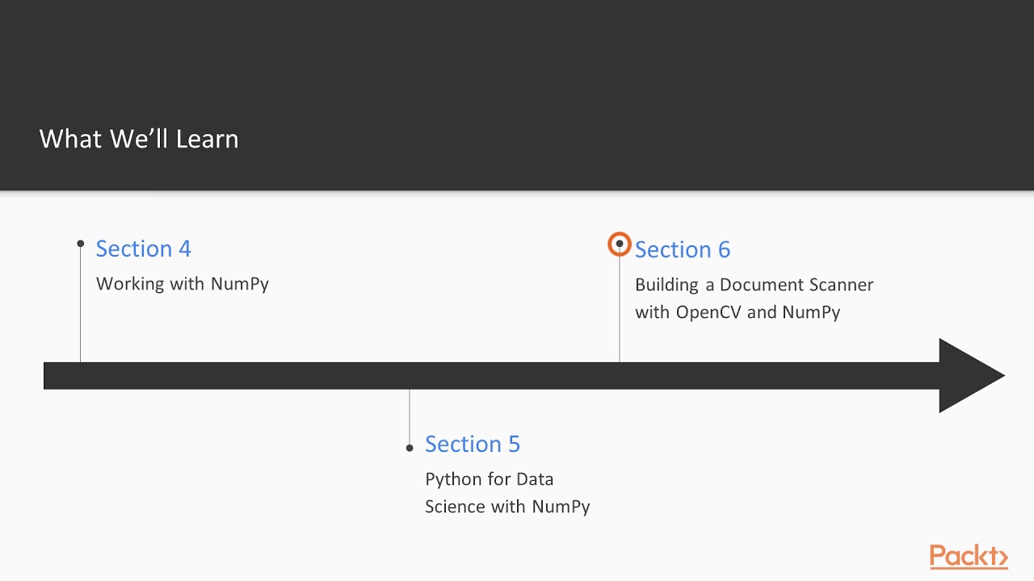Open the blue Section 6 heading
This screenshot has width=1034, height=581.
click(x=683, y=249)
